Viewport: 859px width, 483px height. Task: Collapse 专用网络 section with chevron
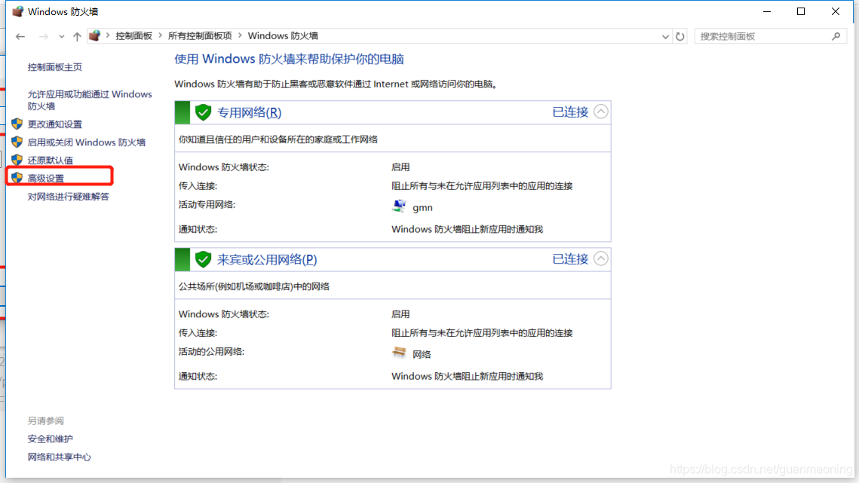tap(601, 112)
